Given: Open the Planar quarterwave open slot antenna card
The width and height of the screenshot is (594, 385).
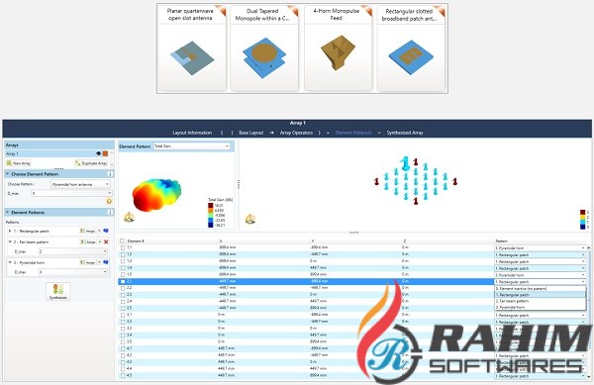Looking at the screenshot, I should point(191,48).
